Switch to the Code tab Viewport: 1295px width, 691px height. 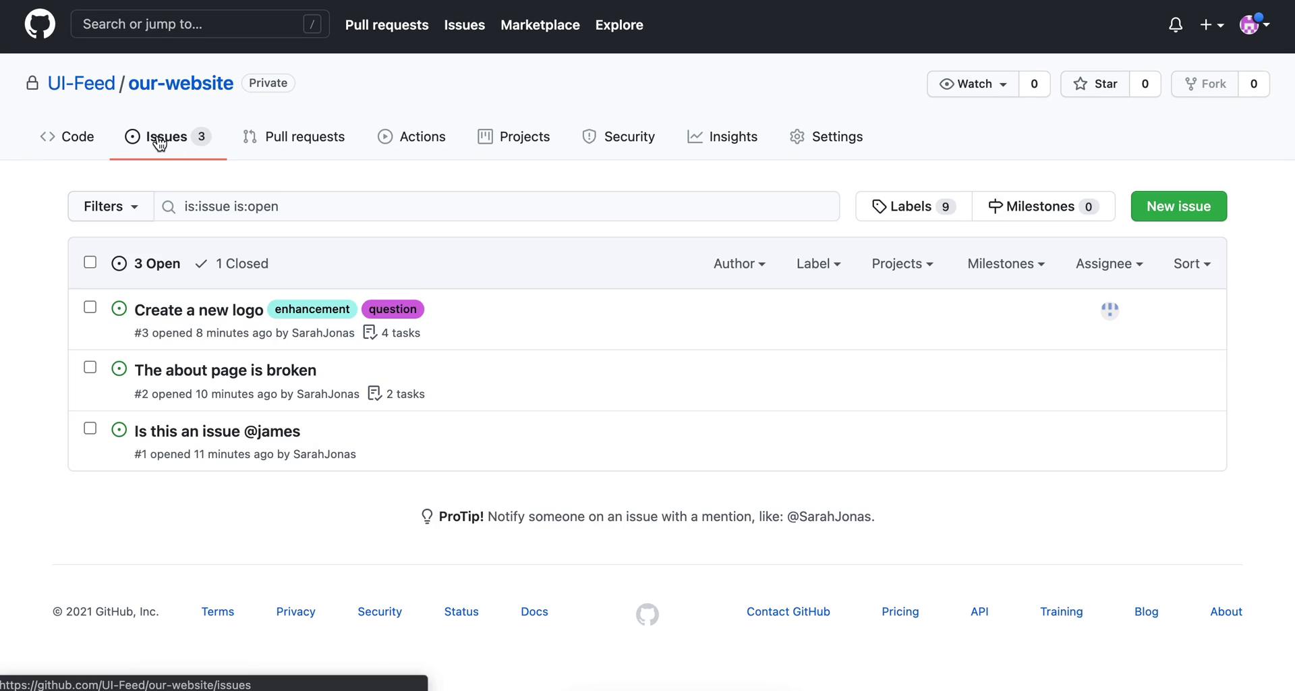[67, 136]
